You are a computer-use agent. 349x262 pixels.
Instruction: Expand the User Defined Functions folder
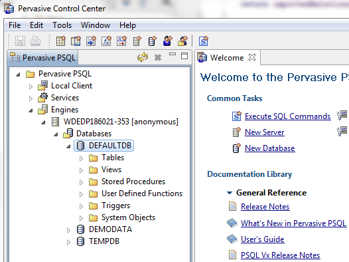[81, 194]
